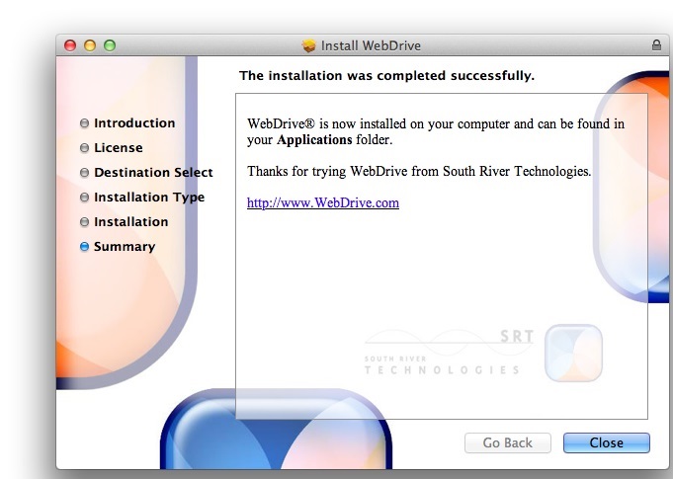The height and width of the screenshot is (479, 673).
Task: Click the gray bullet next to Installation Type
Action: click(x=85, y=198)
